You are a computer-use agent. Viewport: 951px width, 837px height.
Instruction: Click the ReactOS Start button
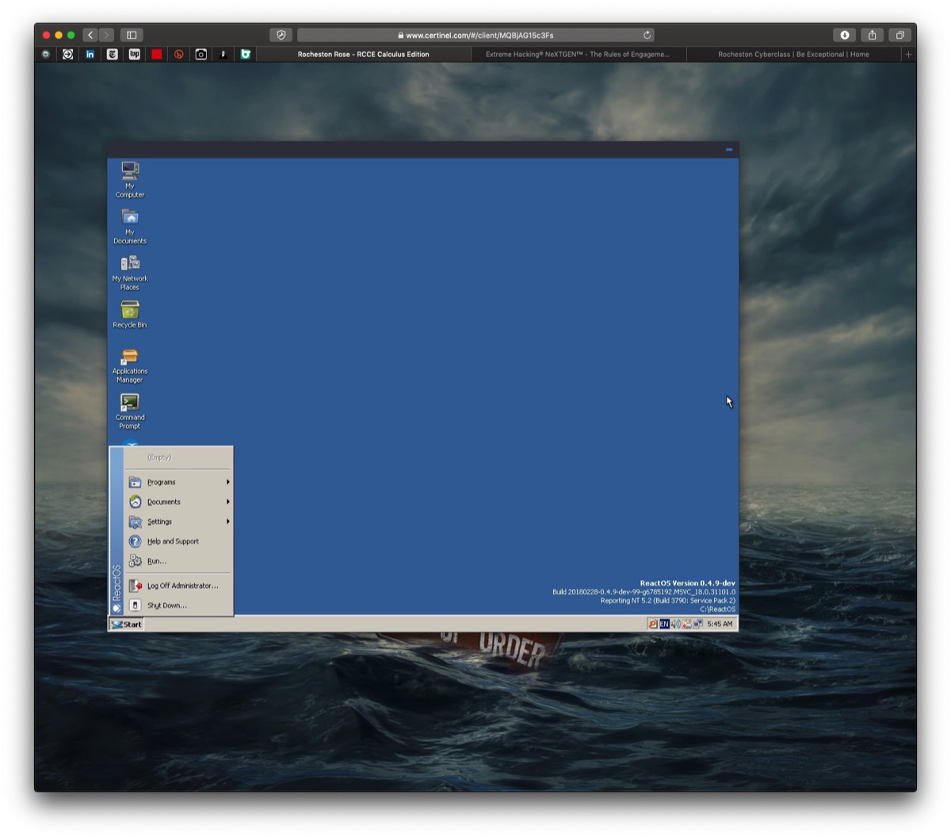(126, 625)
